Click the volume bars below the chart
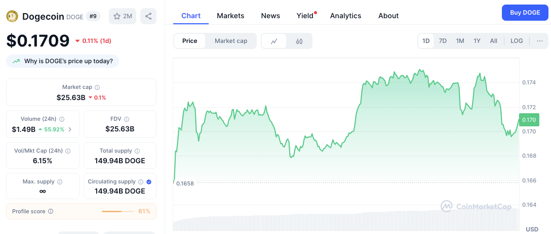 [x=346, y=219]
